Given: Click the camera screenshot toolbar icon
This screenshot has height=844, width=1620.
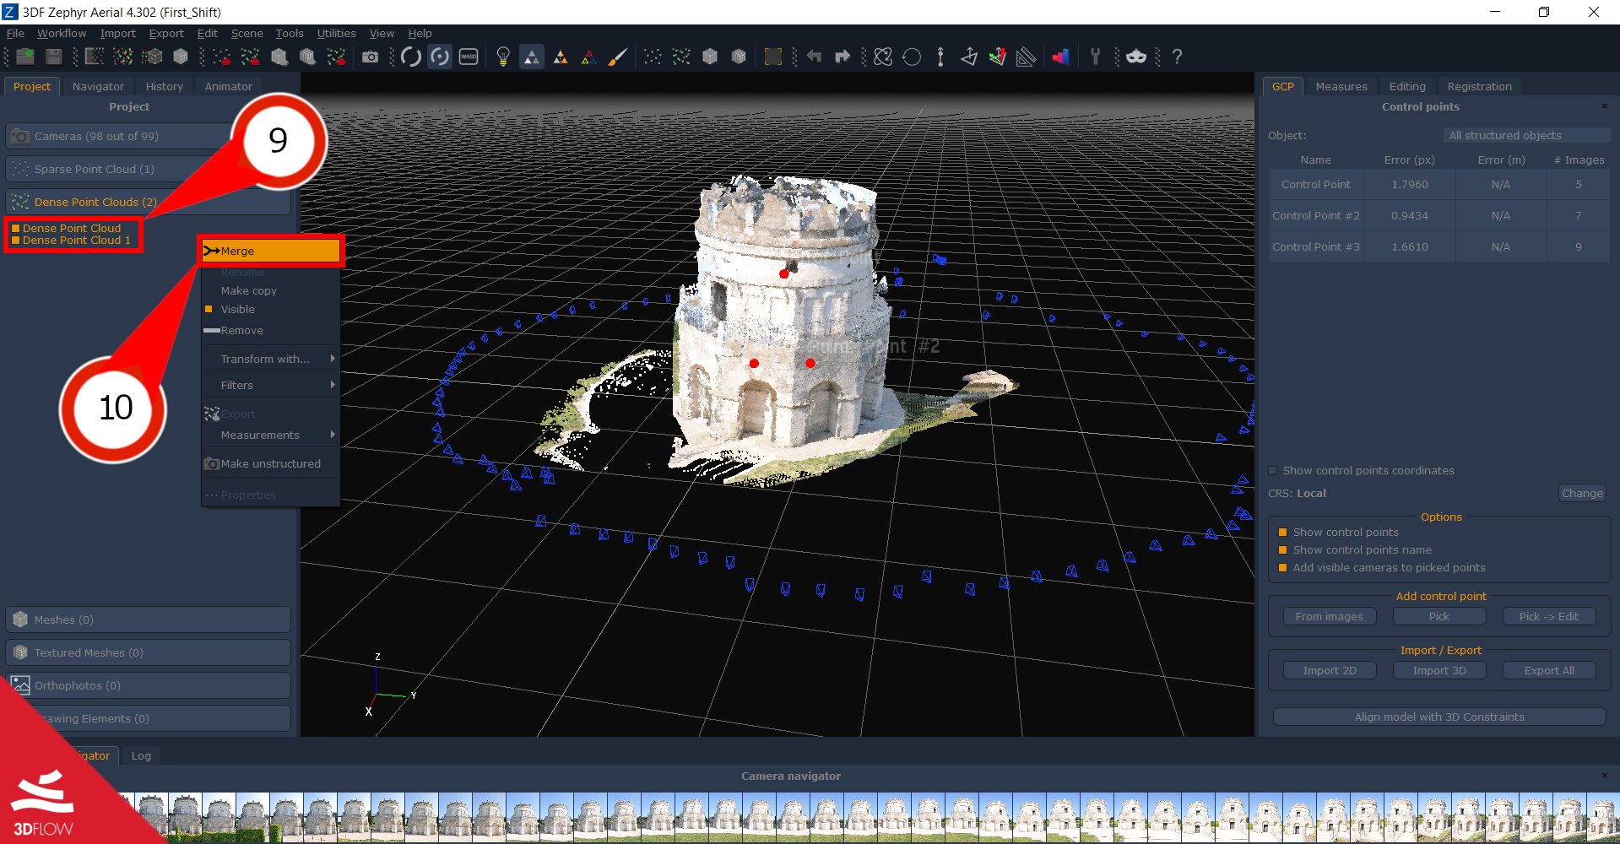Looking at the screenshot, I should [x=370, y=57].
